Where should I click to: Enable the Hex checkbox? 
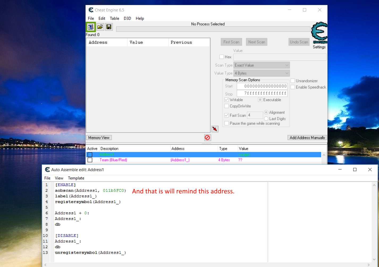222,57
